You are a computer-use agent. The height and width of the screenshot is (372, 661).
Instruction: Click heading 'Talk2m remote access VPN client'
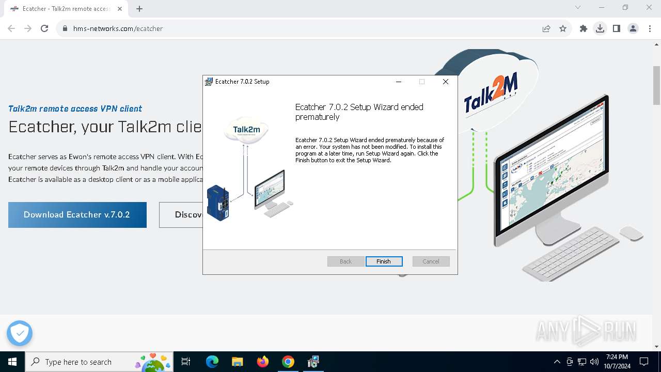coord(75,109)
